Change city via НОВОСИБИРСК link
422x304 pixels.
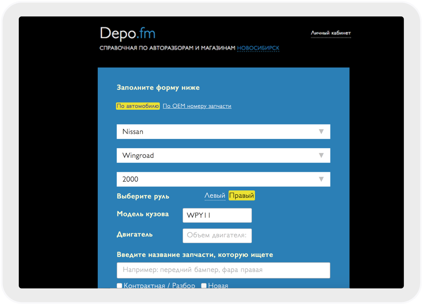[258, 48]
